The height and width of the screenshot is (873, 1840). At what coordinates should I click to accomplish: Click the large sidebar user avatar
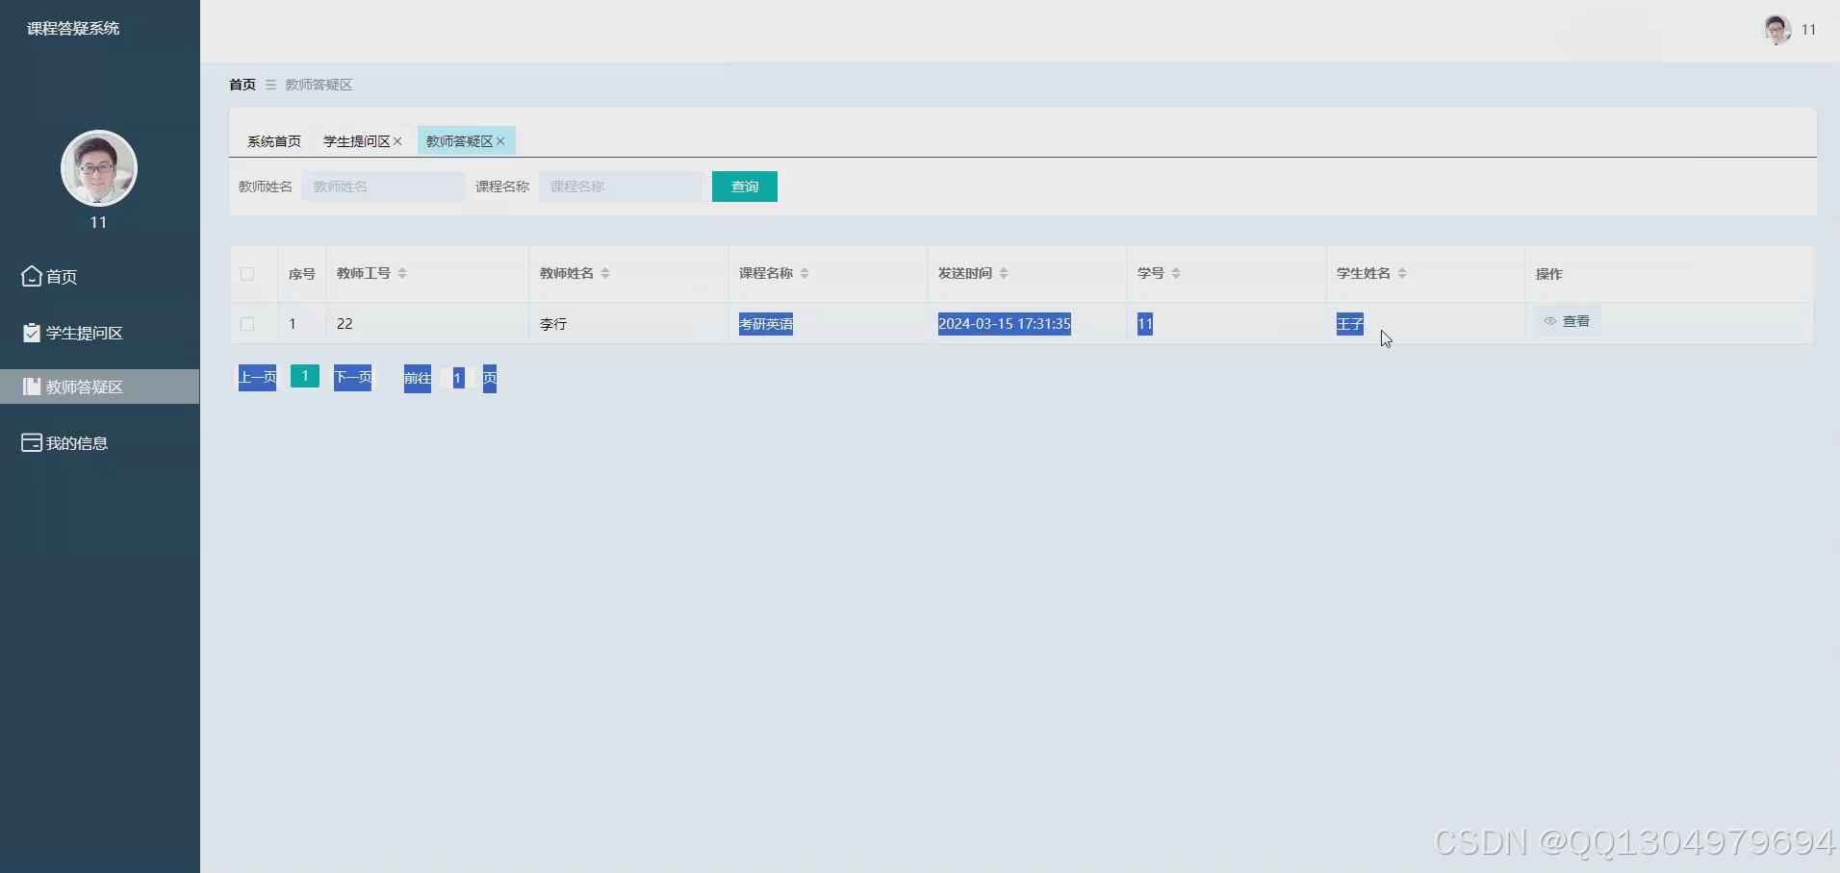point(99,168)
